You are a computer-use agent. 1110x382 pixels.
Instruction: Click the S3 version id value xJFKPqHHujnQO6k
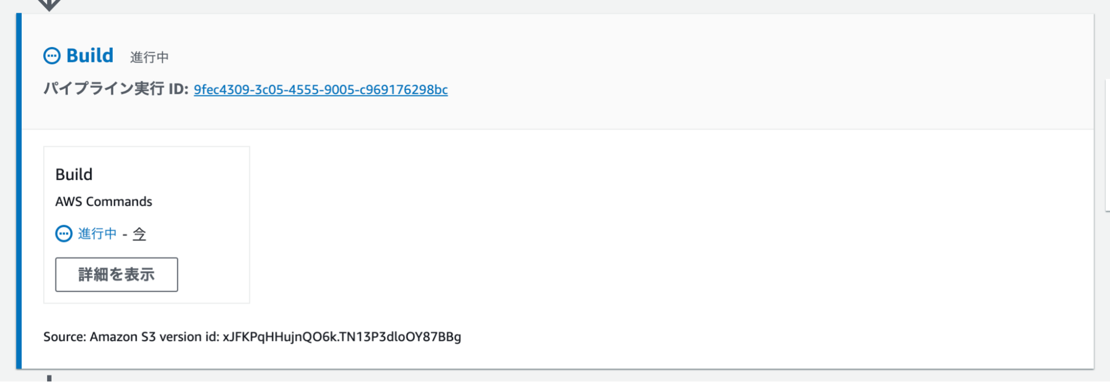pyautogui.click(x=341, y=337)
